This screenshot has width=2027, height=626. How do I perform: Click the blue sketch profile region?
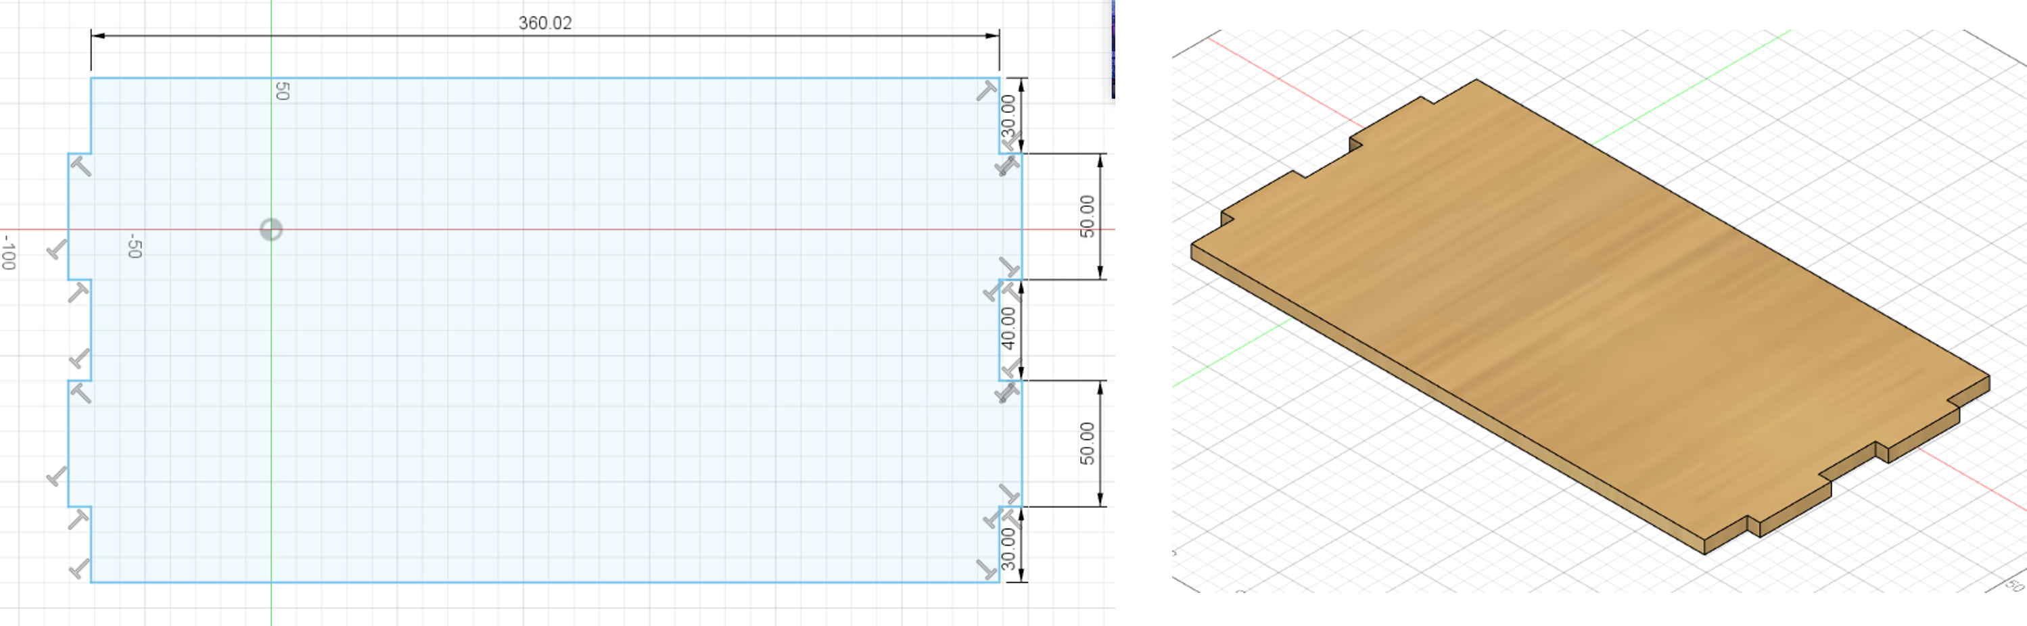point(544,331)
